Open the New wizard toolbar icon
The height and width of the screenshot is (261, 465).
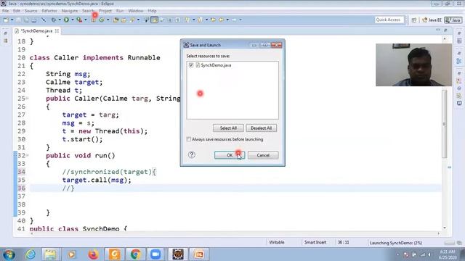coord(6,20)
